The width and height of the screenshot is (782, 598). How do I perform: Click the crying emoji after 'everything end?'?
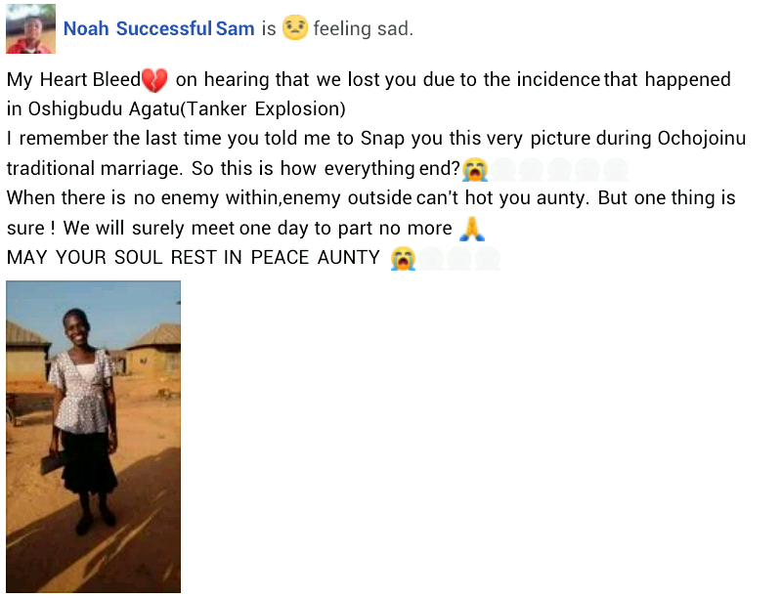point(474,169)
